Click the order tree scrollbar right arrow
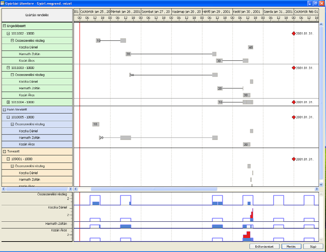The height and width of the screenshot is (252, 326). click(x=70, y=189)
